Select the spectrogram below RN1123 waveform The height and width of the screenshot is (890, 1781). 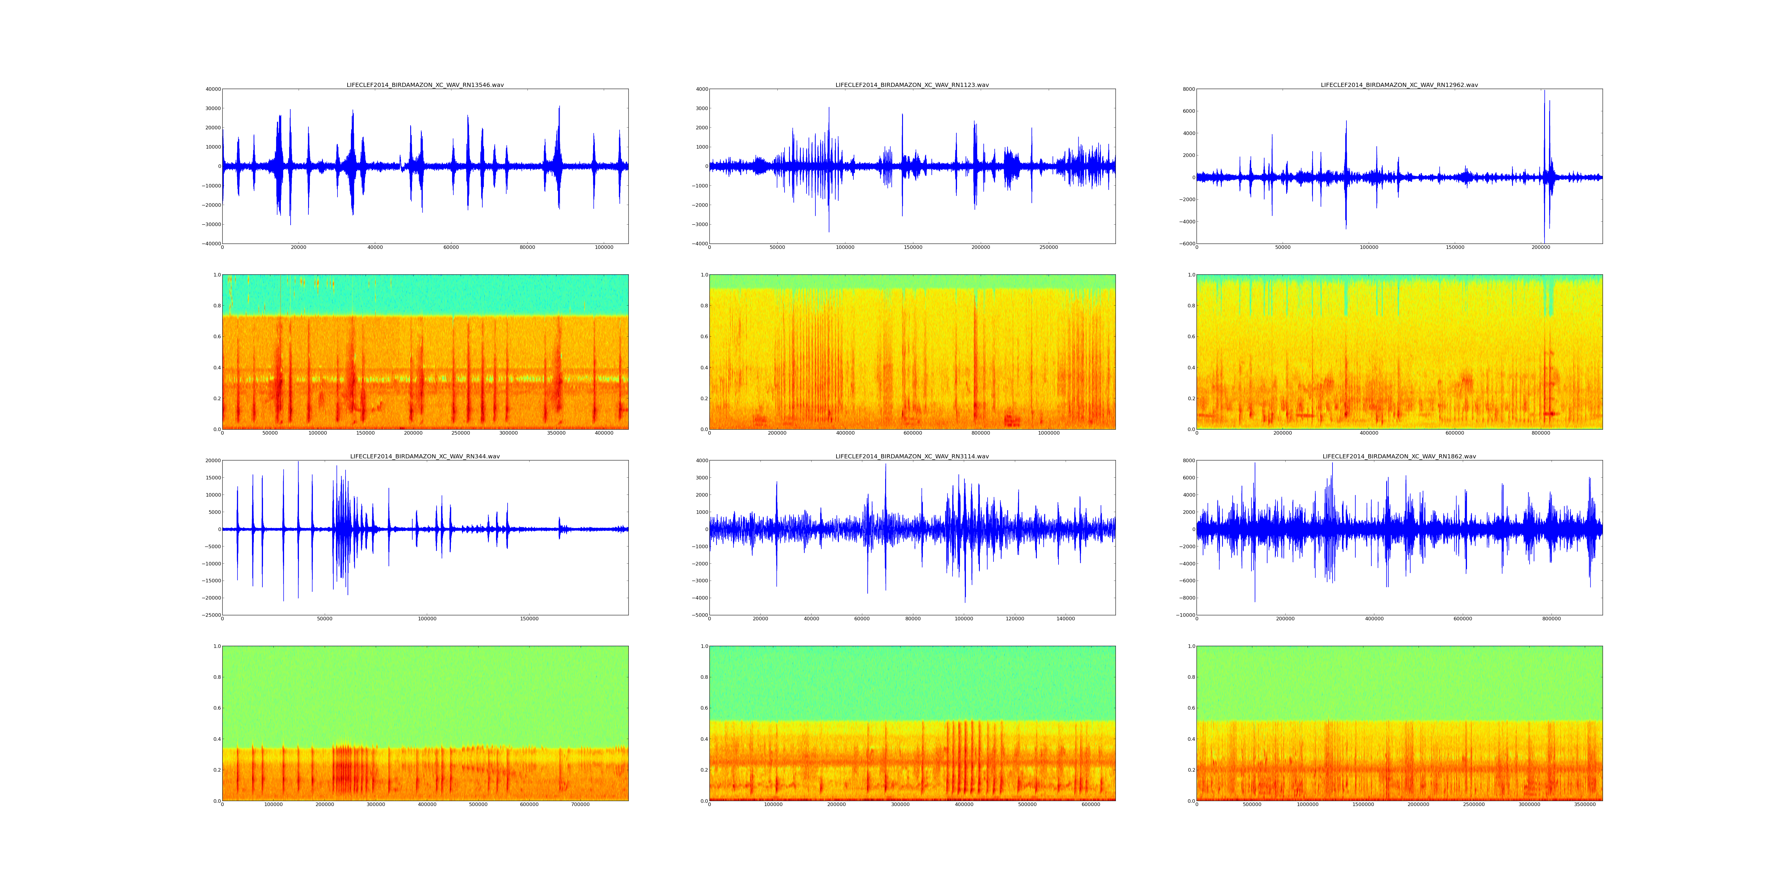coord(912,352)
